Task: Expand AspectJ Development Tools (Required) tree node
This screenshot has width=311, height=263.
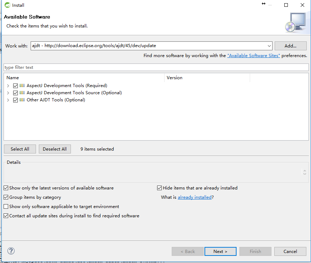Action: click(8, 86)
